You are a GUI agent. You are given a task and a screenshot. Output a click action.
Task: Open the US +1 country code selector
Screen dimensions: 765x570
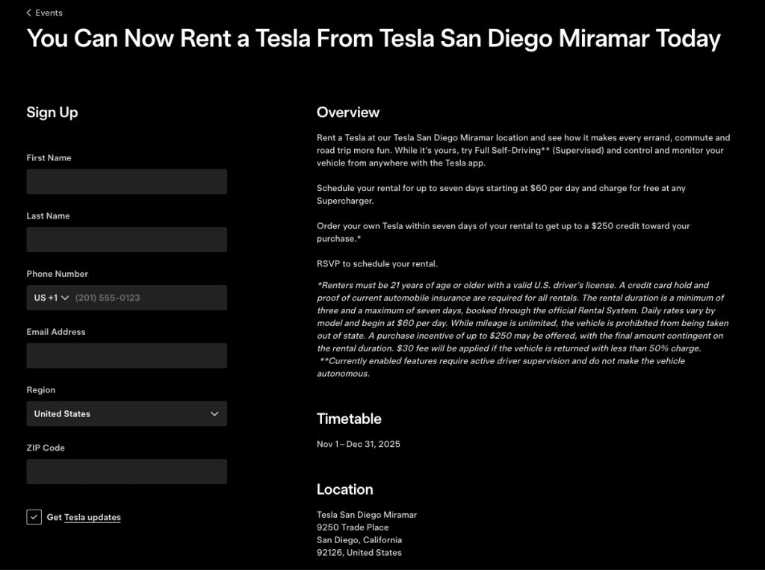pos(51,298)
